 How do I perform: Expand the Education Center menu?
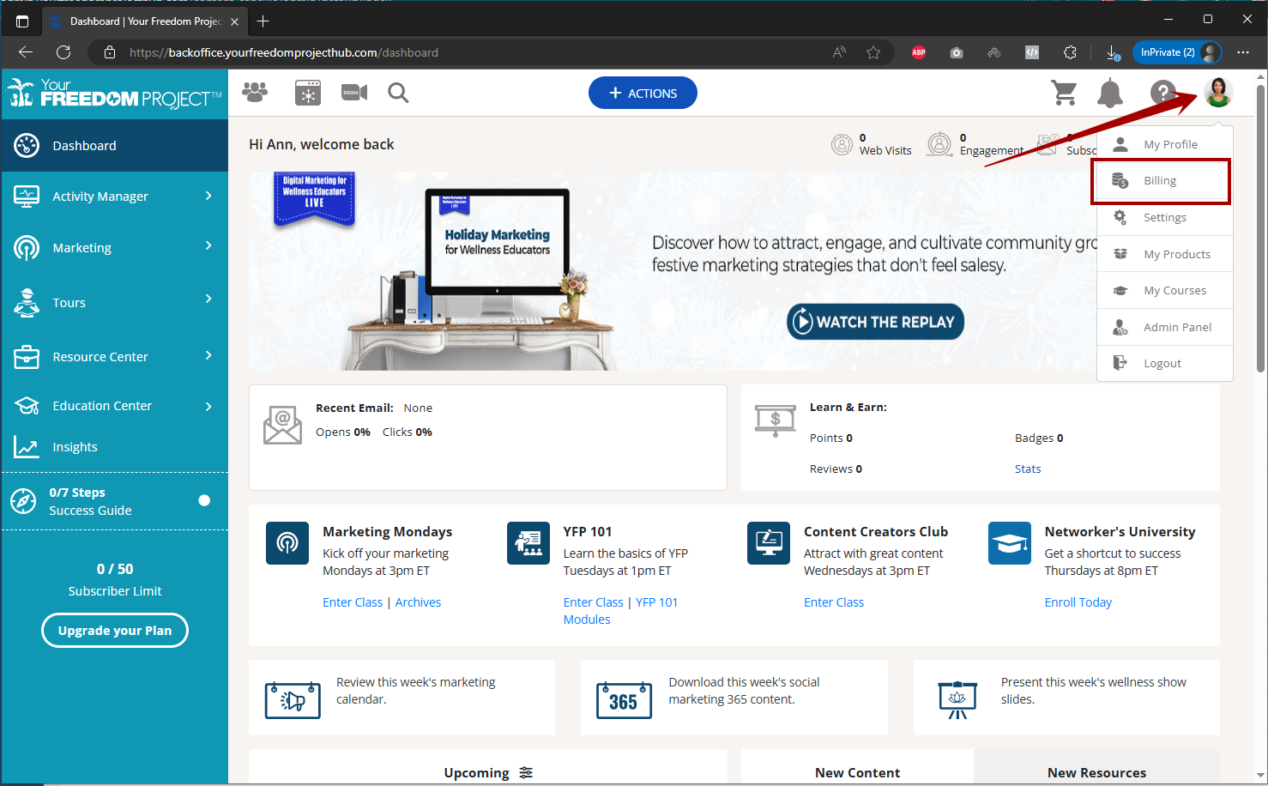pyautogui.click(x=208, y=406)
